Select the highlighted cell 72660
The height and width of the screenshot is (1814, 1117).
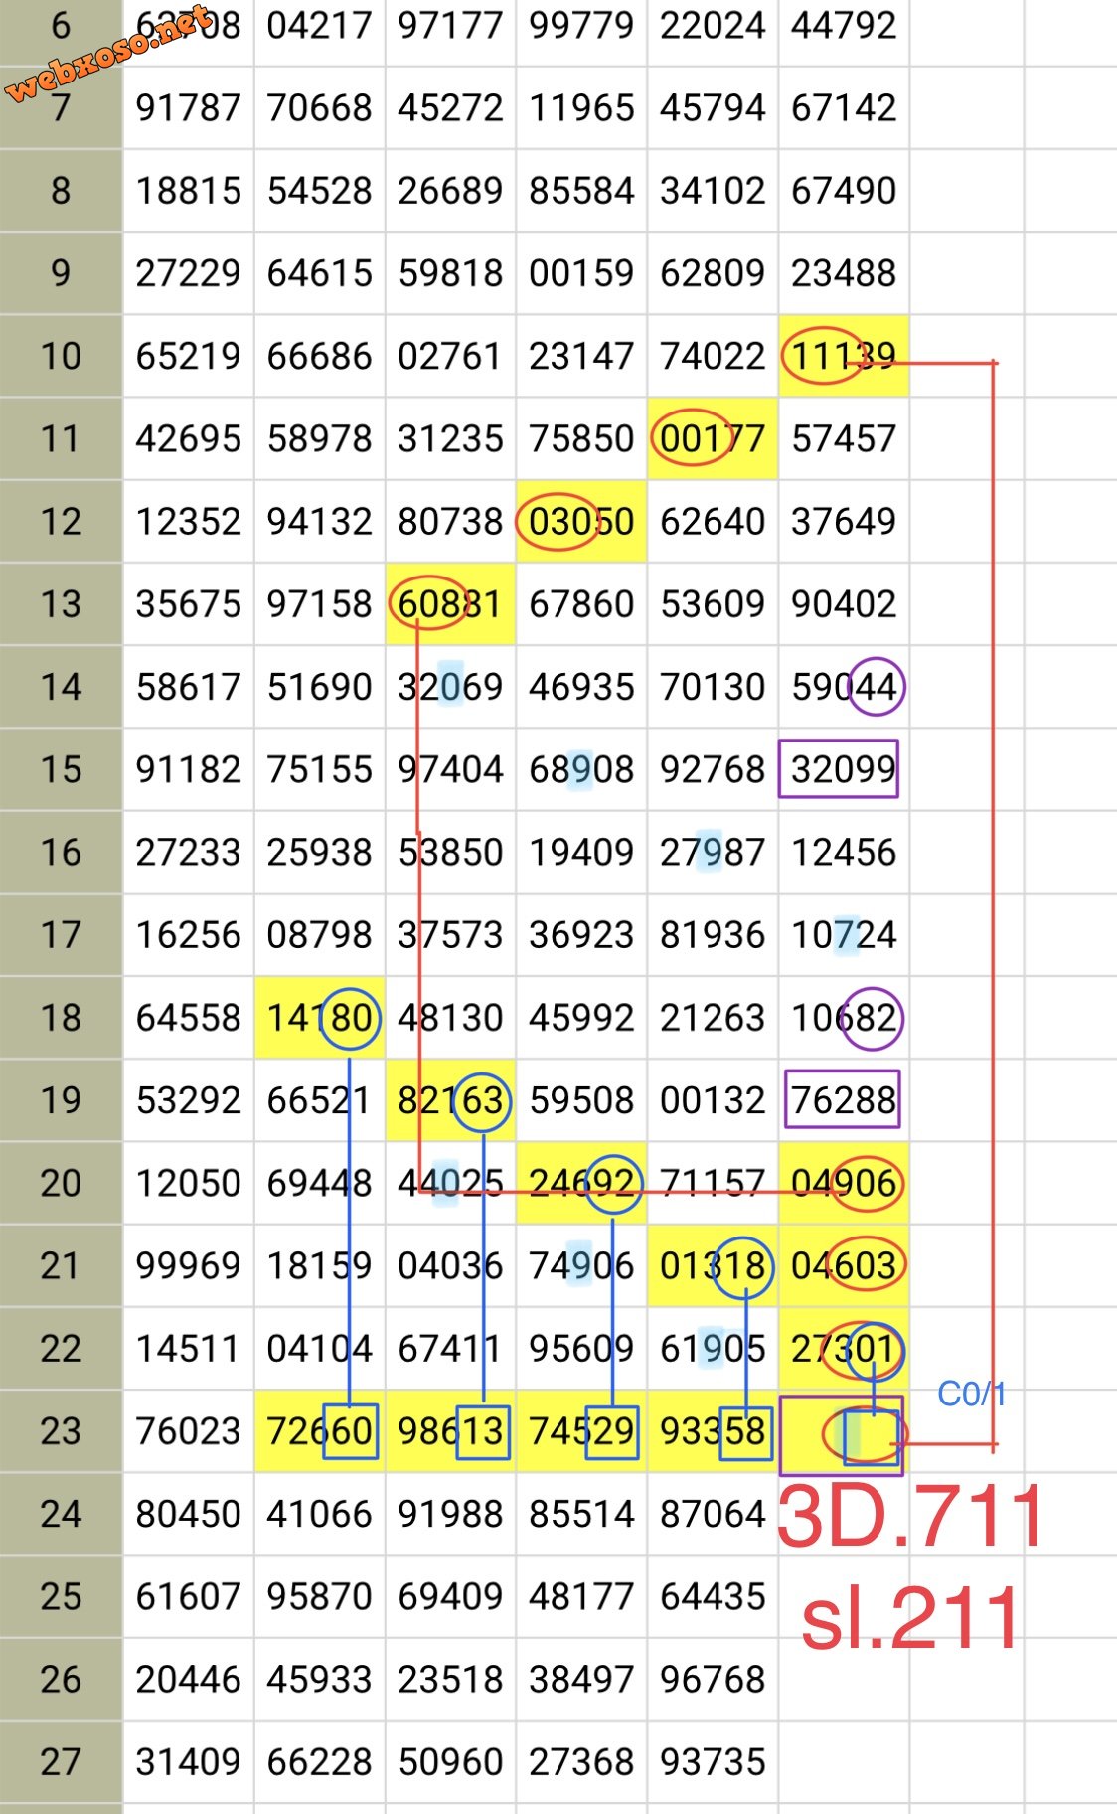click(319, 1431)
